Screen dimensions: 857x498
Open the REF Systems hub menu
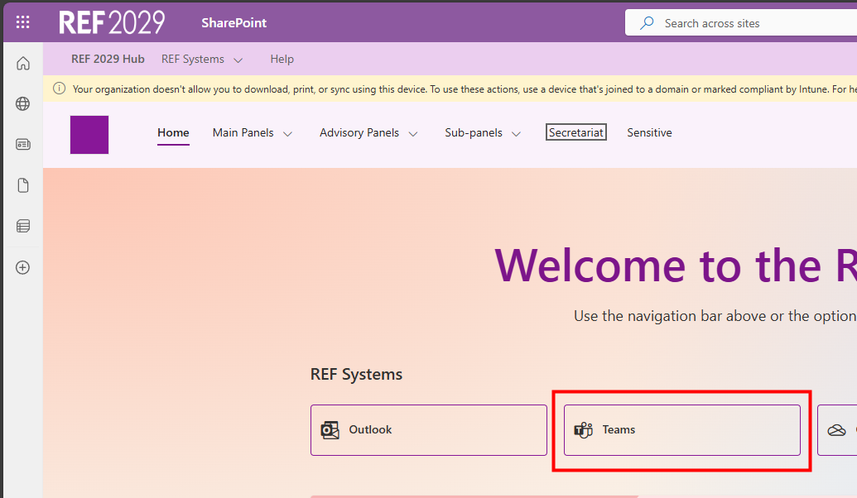point(192,59)
